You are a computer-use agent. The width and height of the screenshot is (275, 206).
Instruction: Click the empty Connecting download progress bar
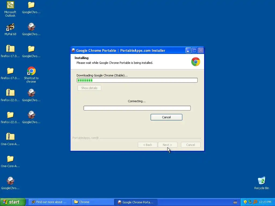pos(137,108)
